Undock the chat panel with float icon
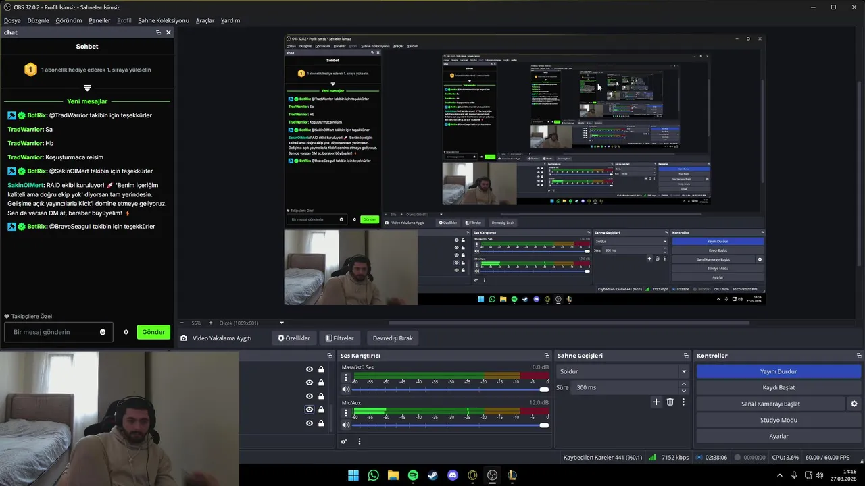865x486 pixels. [x=158, y=32]
